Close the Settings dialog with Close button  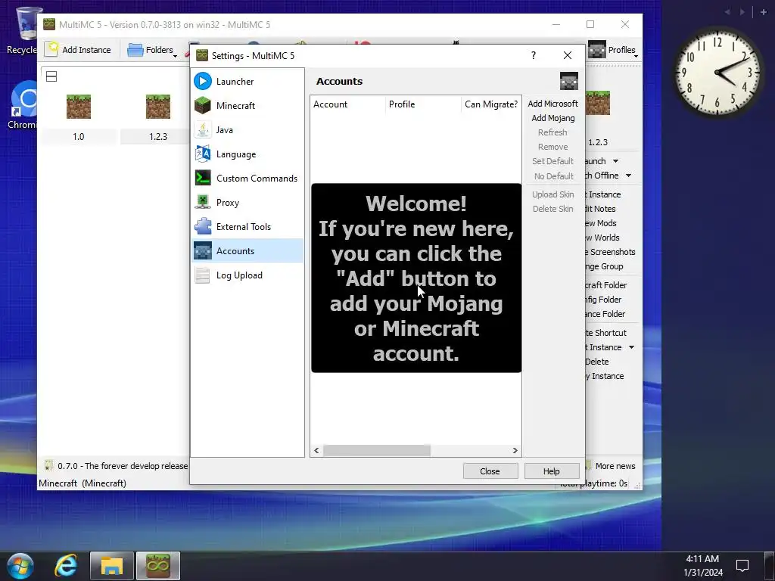[490, 471]
